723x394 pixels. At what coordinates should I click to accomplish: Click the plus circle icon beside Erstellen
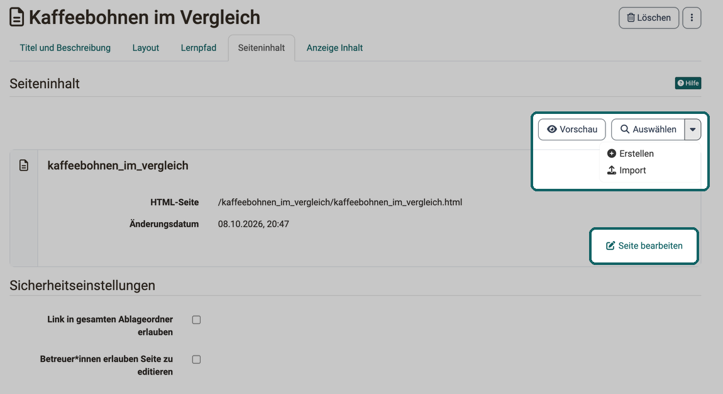(x=612, y=154)
